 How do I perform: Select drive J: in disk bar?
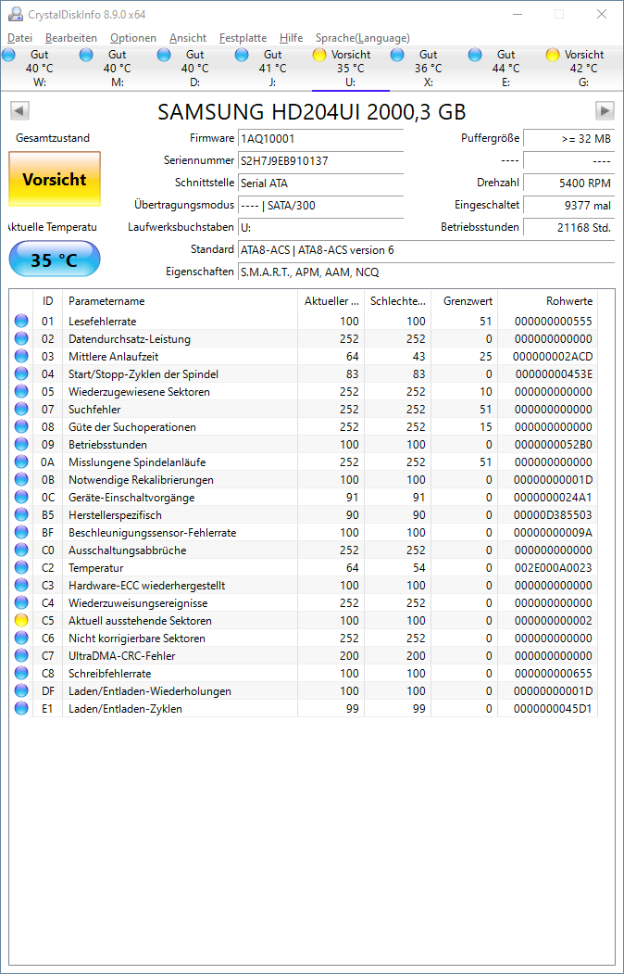(272, 69)
